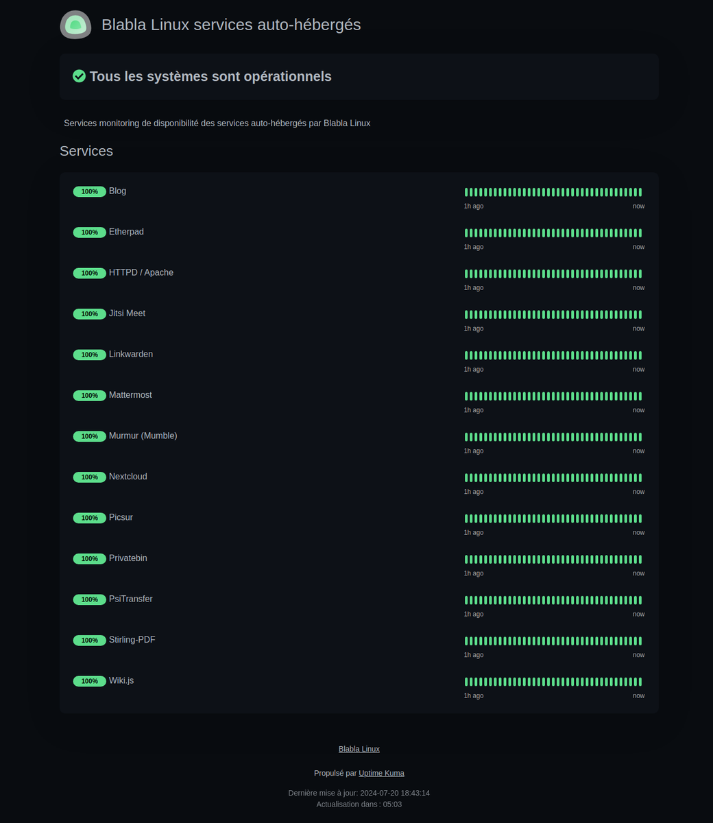
Task: Click the Actualisation dans countdown text
Action: pos(359,804)
